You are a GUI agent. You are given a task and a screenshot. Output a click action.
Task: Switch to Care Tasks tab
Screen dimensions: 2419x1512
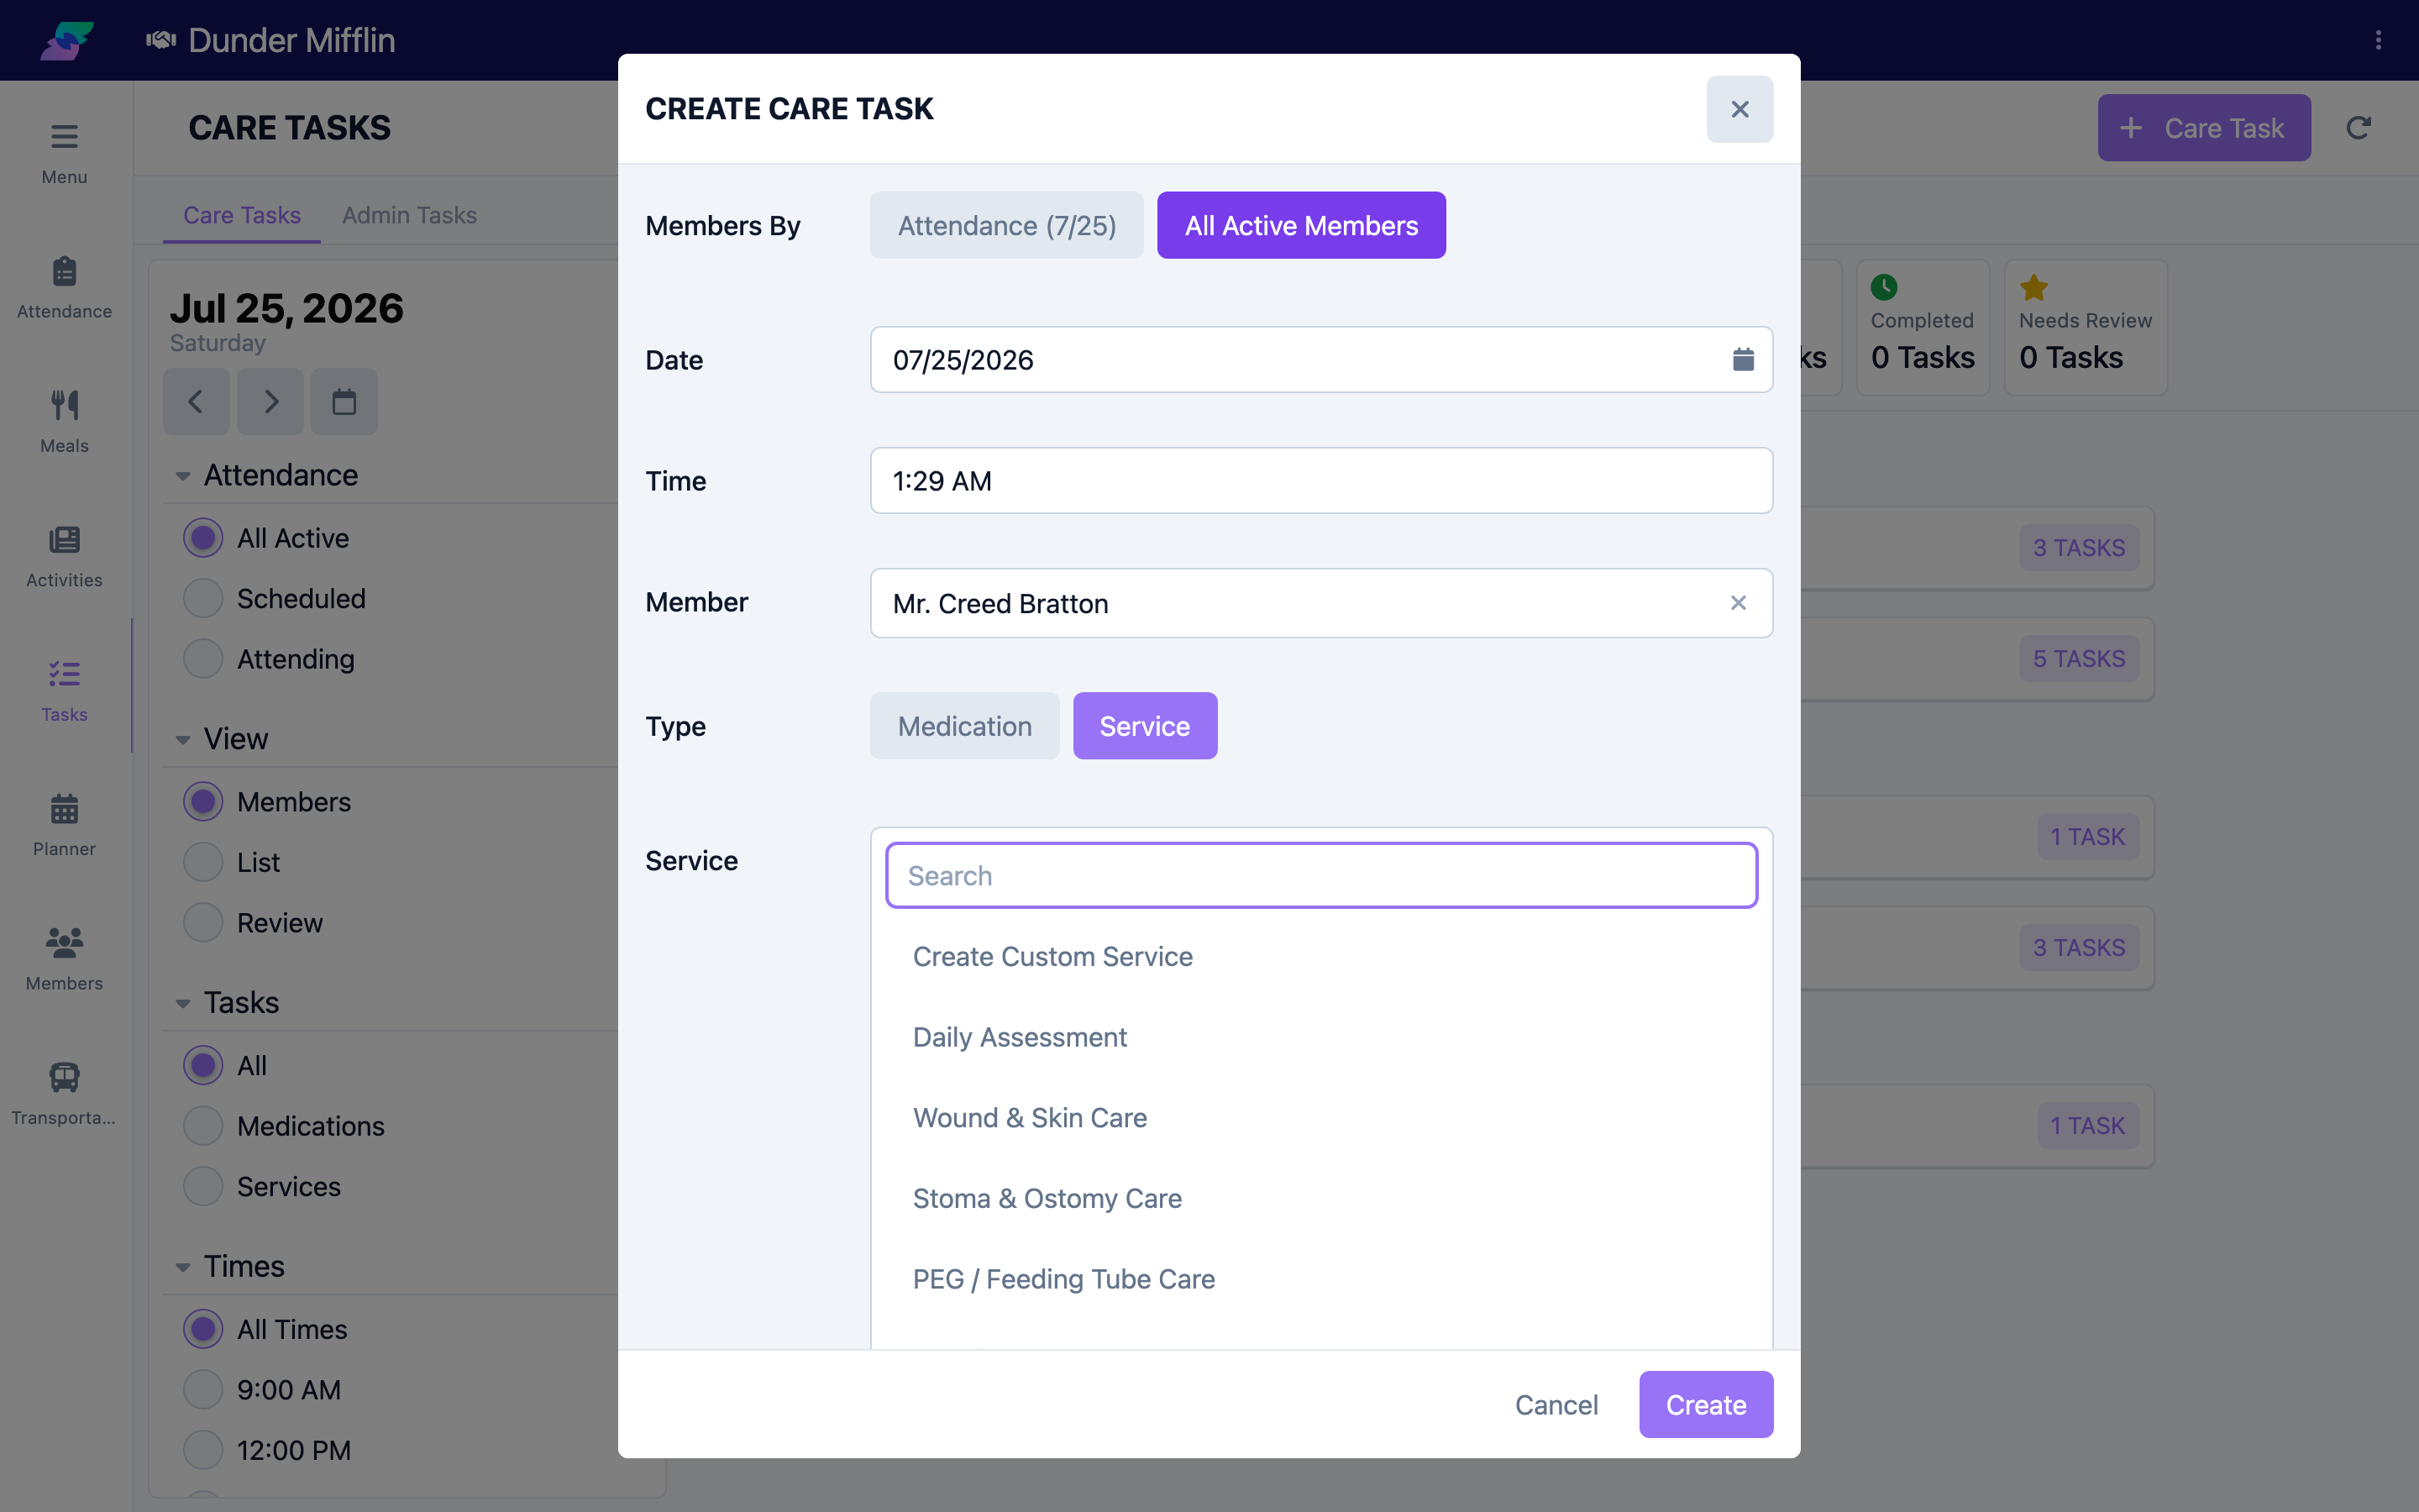coord(242,215)
